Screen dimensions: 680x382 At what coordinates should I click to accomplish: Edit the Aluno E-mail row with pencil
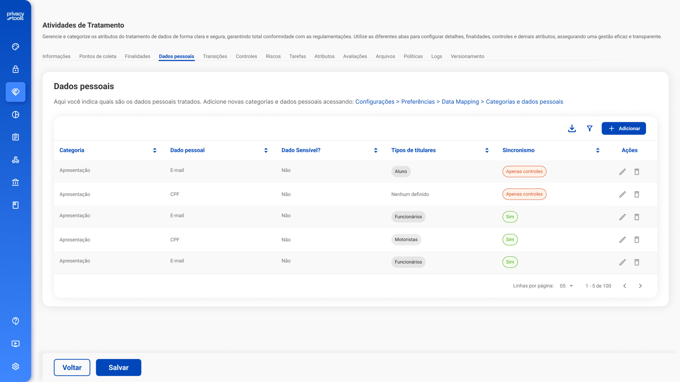pos(622,172)
